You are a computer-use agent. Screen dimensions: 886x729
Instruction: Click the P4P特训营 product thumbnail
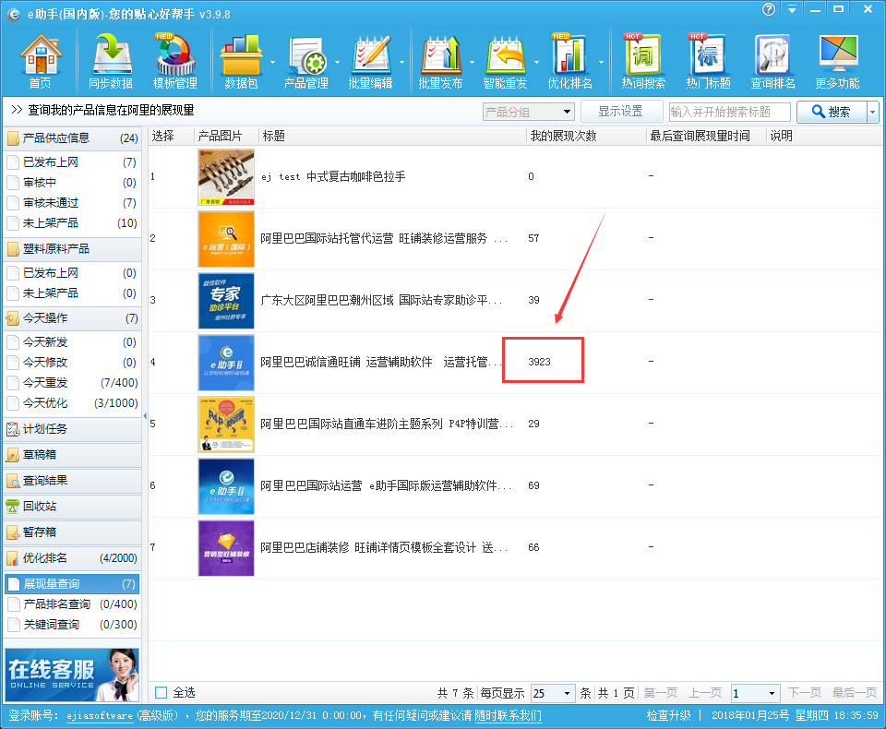tap(226, 424)
